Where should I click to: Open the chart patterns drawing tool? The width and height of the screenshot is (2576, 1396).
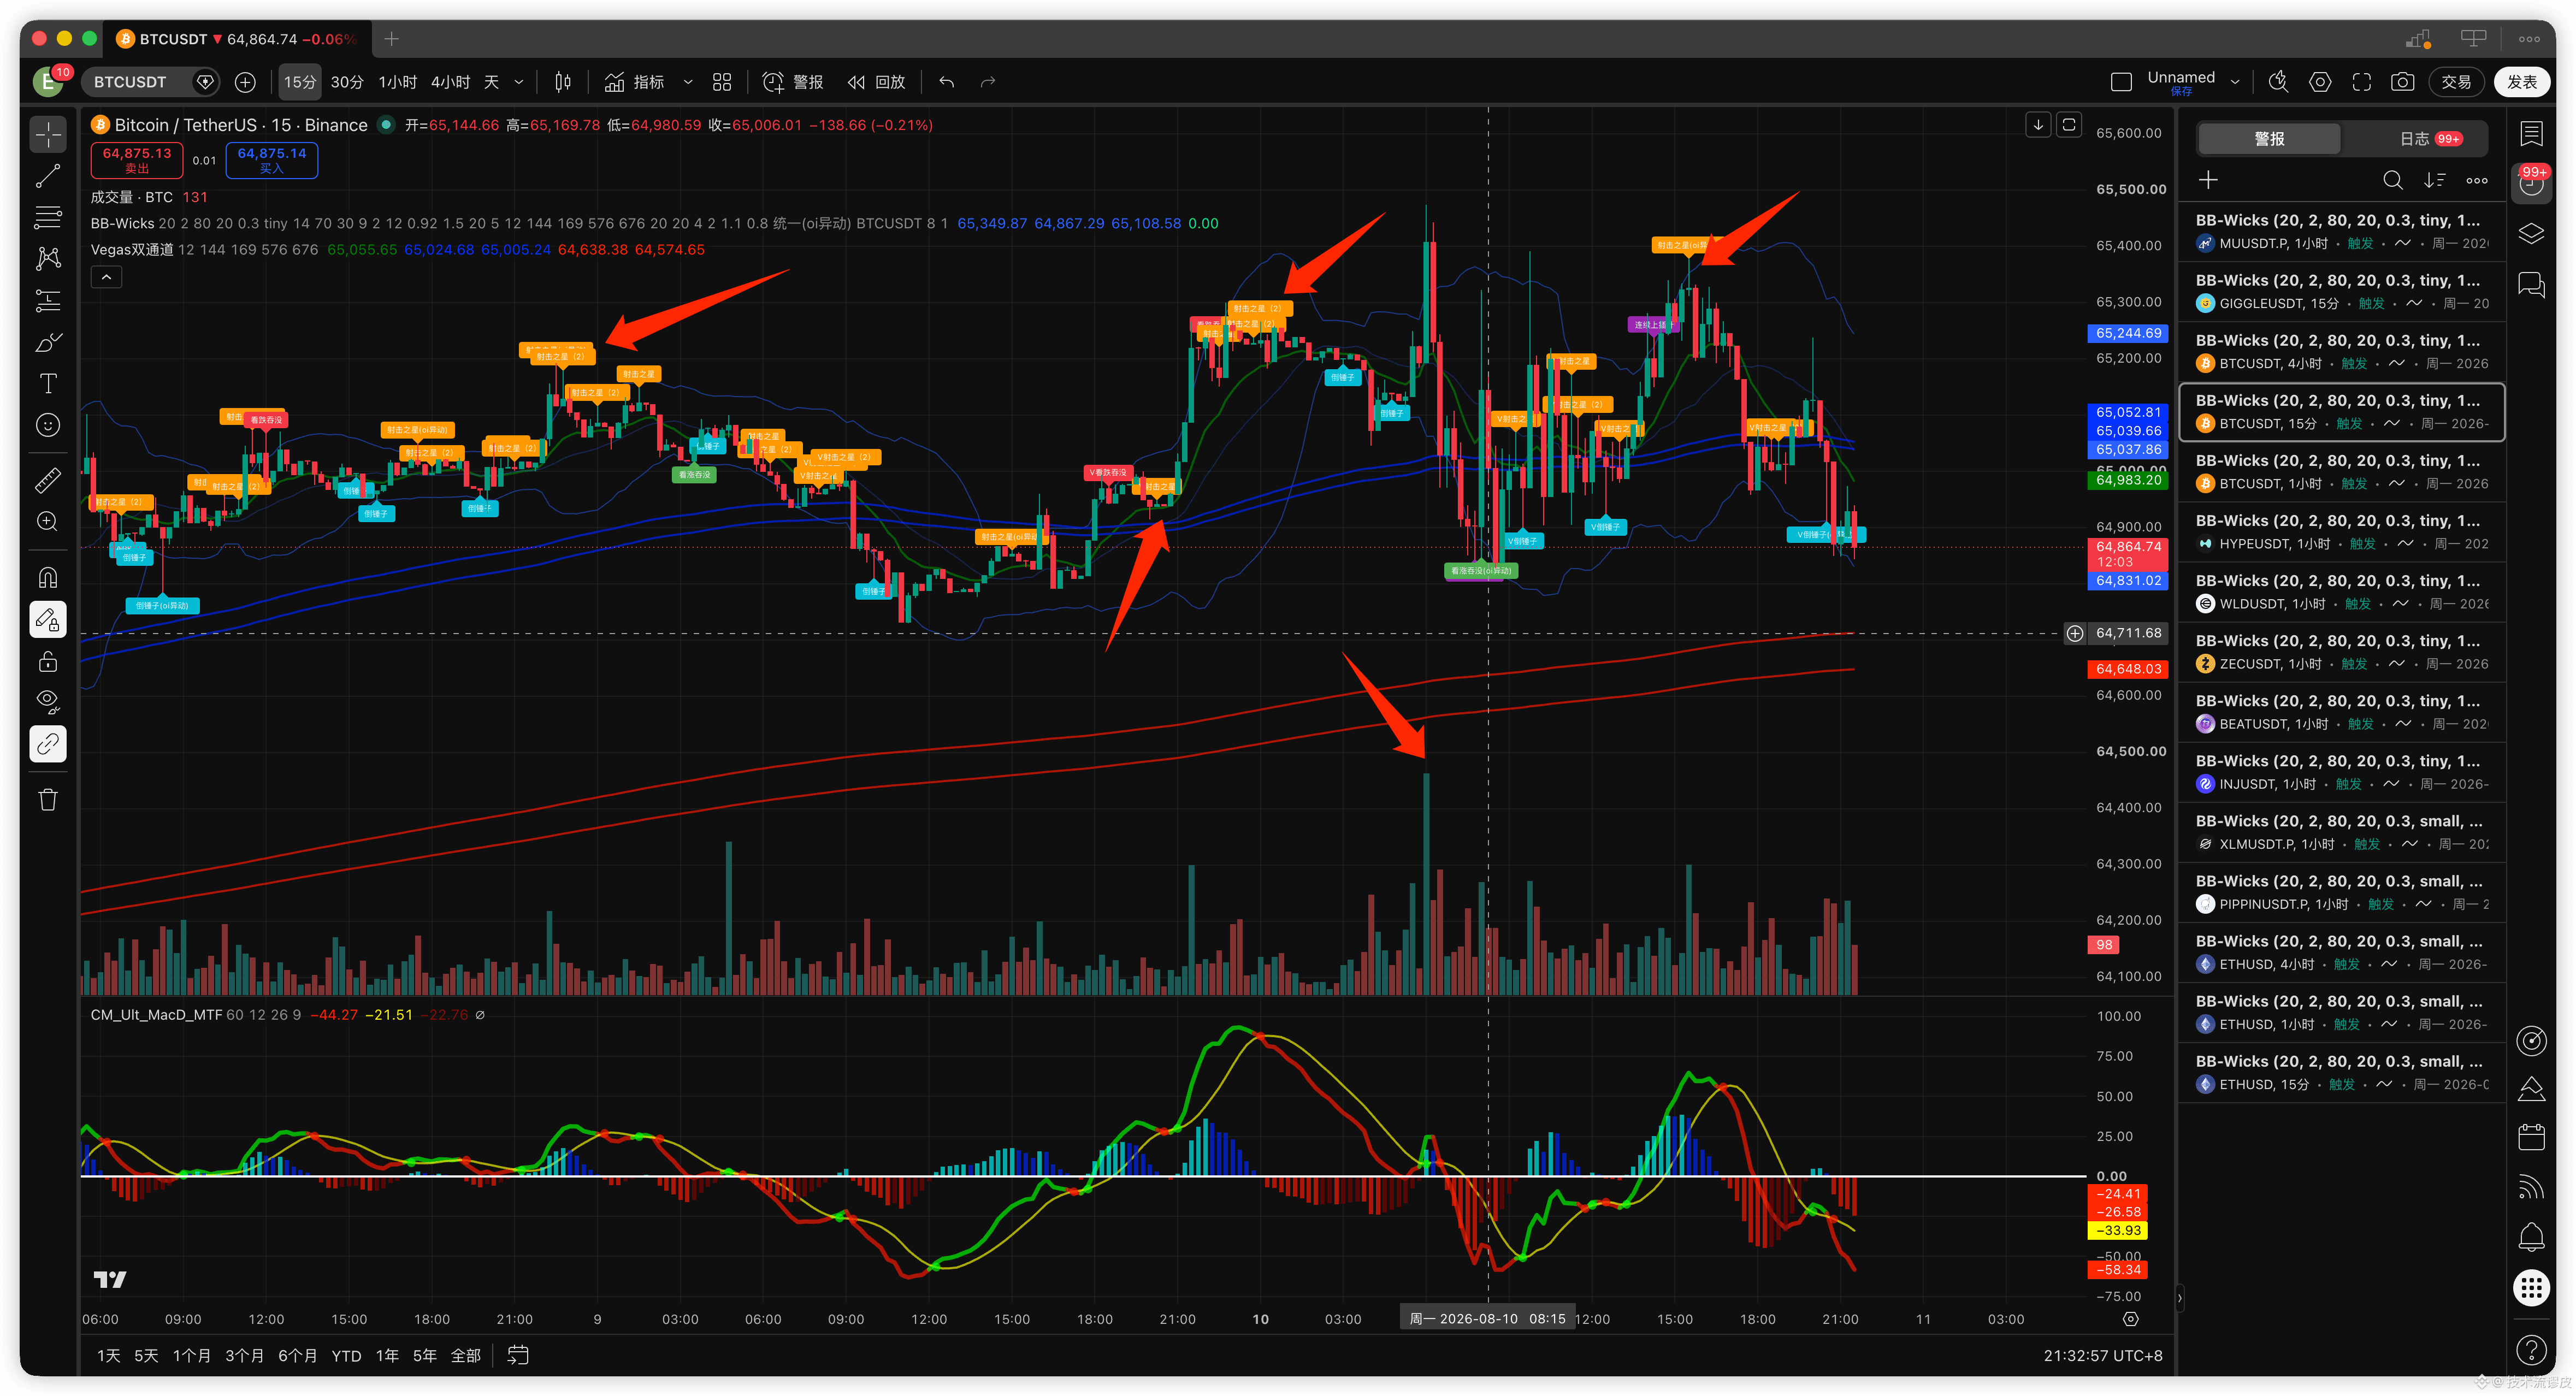tap(48, 259)
